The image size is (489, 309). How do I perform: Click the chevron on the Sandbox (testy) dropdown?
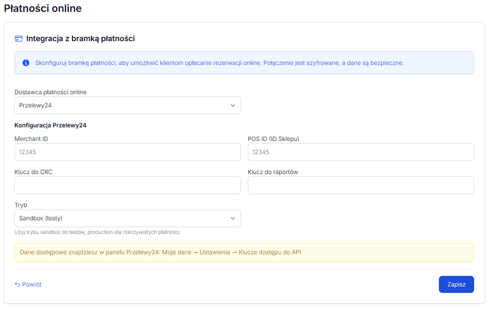click(x=233, y=218)
